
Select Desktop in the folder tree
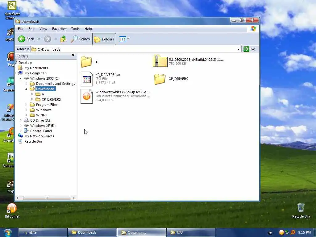[x=25, y=63]
